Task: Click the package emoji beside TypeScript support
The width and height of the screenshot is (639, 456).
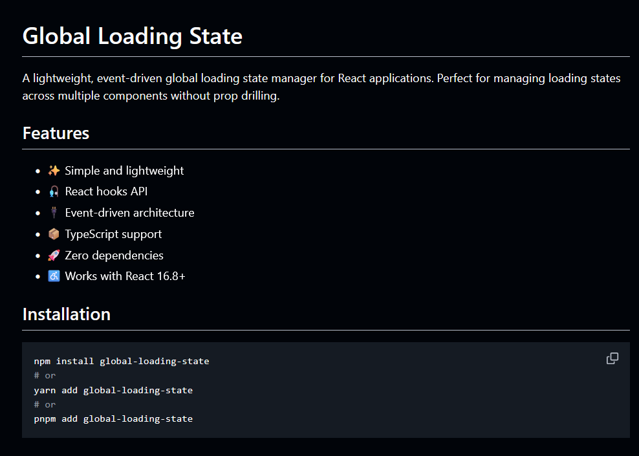Action: (54, 233)
